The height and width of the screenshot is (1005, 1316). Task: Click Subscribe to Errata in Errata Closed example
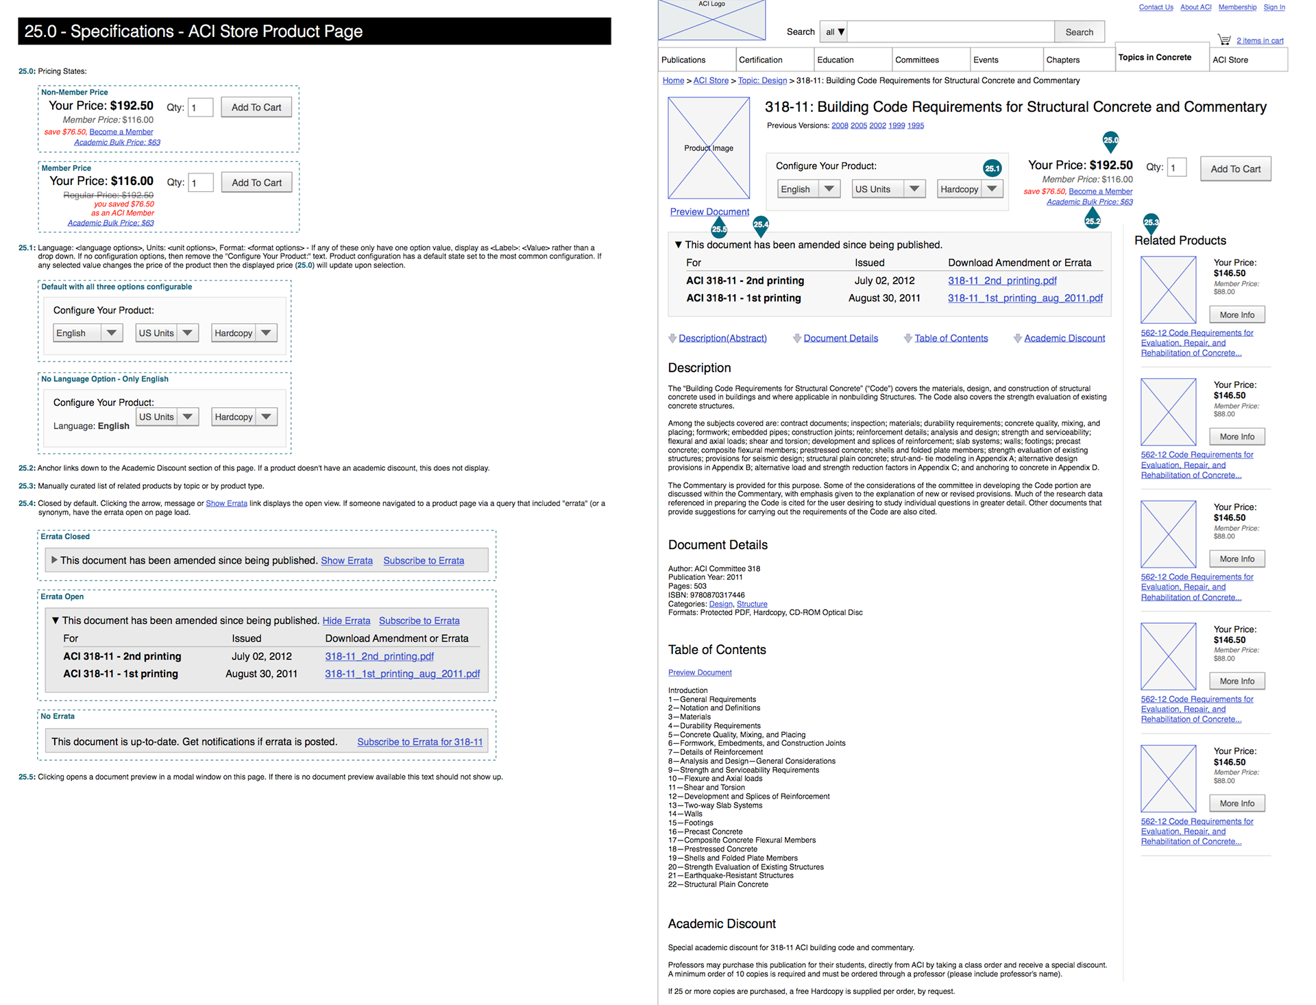424,561
